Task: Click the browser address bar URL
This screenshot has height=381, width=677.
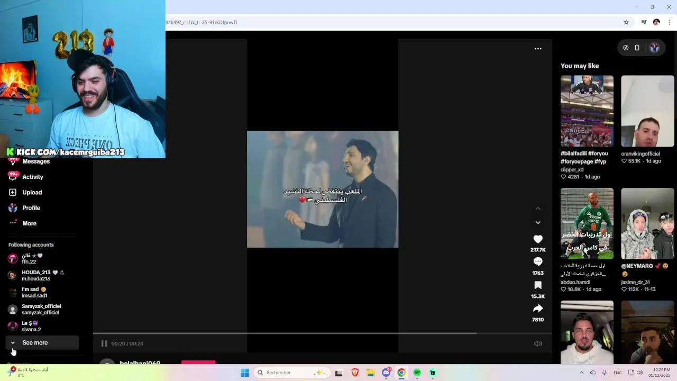Action: pyautogui.click(x=202, y=22)
